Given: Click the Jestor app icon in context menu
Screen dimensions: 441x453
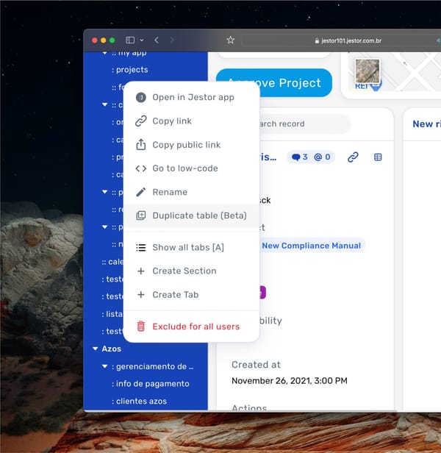Looking at the screenshot, I should coord(141,98).
